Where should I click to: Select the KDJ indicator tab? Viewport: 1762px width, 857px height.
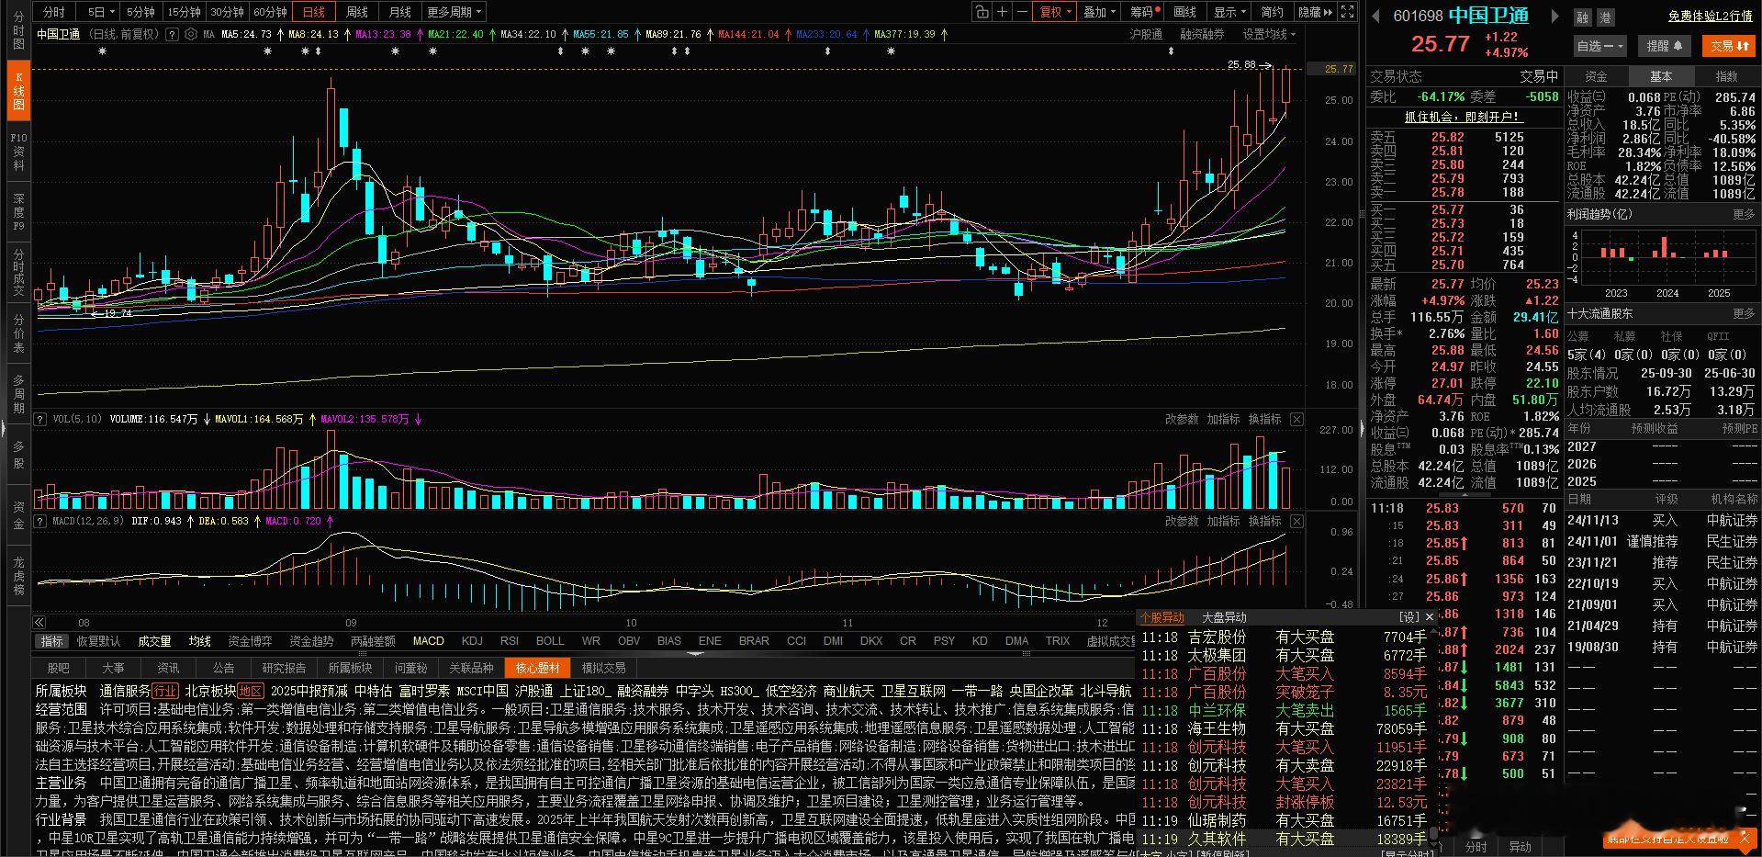click(x=472, y=641)
